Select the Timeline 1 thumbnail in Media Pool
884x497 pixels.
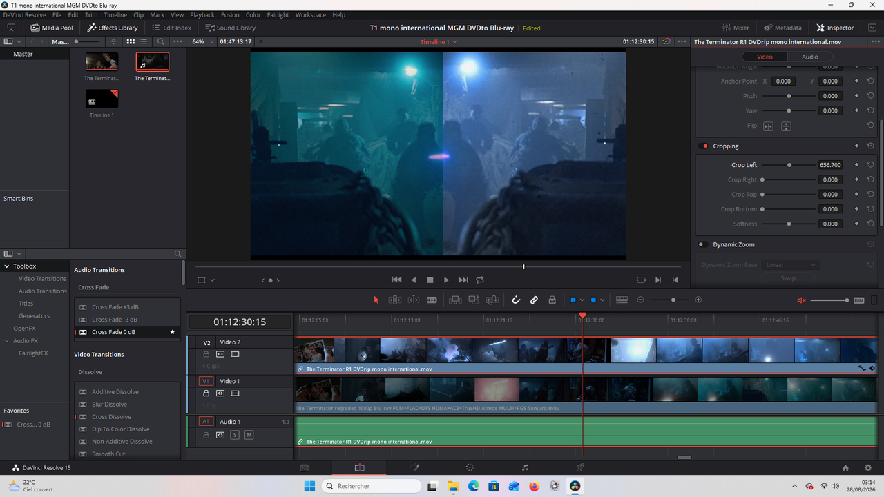(102, 99)
